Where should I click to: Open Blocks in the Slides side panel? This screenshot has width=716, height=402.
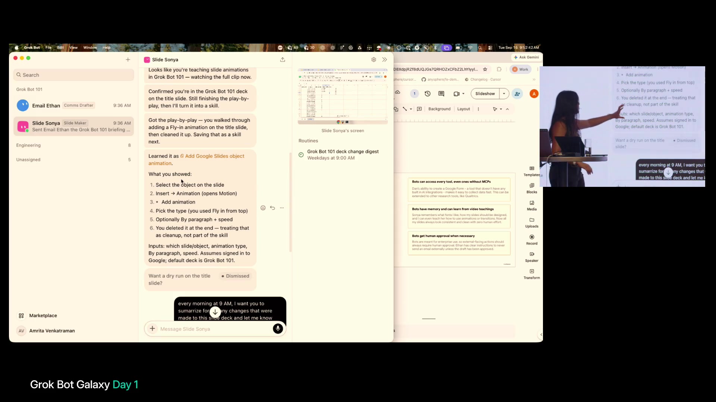click(x=532, y=189)
